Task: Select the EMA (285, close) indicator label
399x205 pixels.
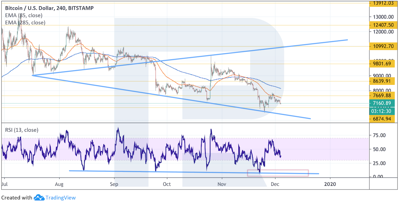Action: 25,23
